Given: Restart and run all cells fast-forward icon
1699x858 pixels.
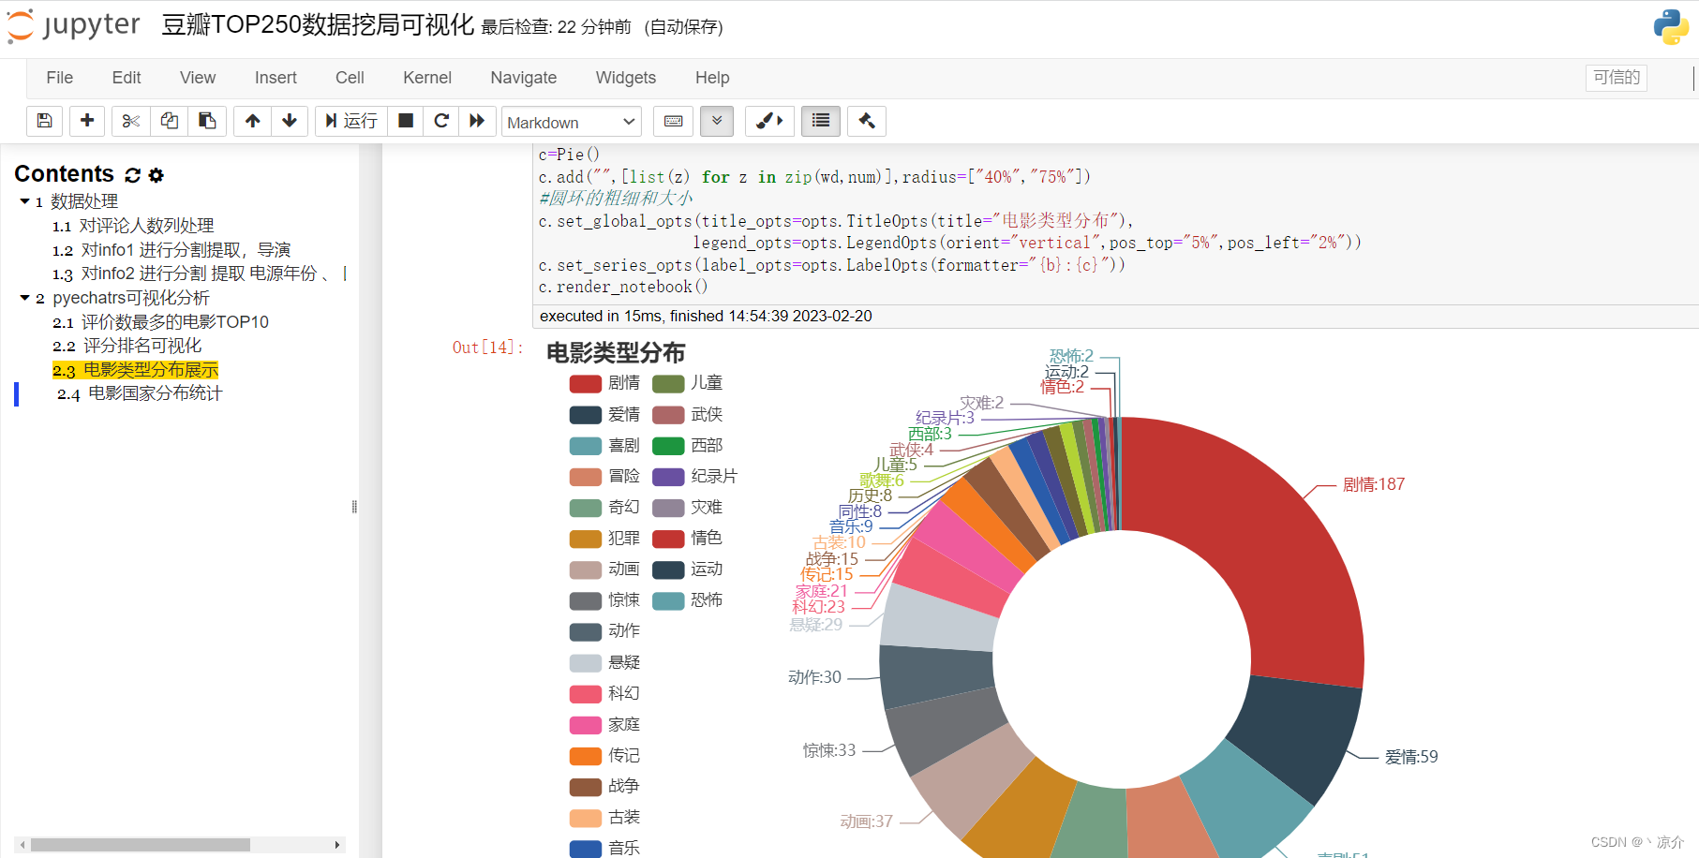Looking at the screenshot, I should point(477,121).
